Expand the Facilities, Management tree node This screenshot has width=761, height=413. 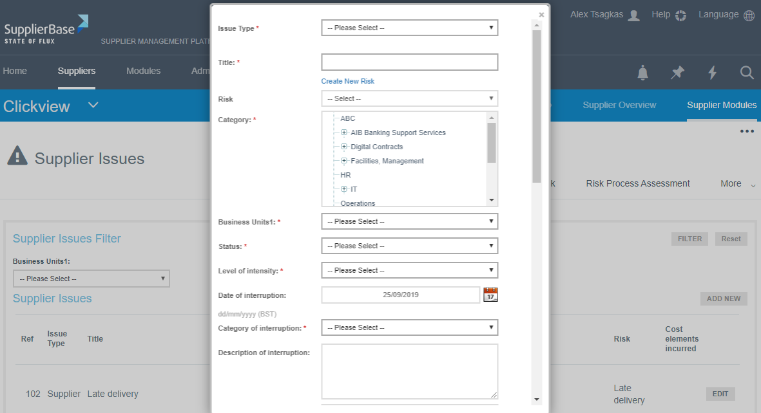(x=344, y=161)
